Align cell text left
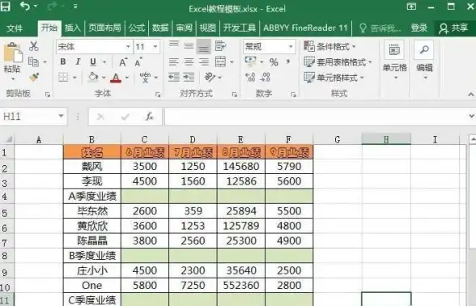 click(173, 62)
